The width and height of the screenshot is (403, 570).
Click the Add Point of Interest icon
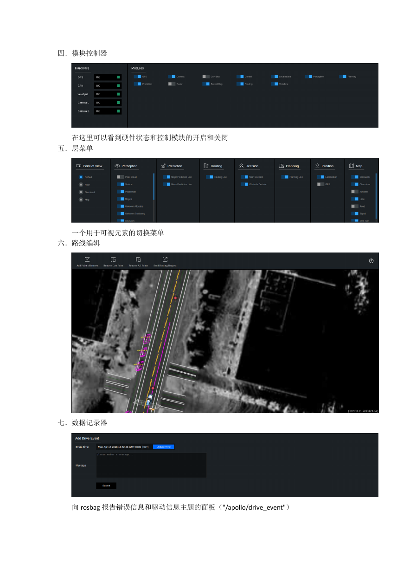(87, 259)
